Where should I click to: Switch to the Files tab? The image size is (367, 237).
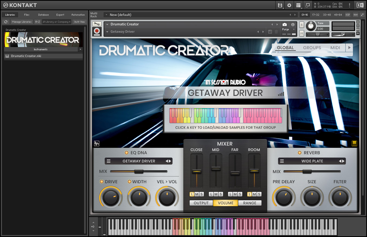[27, 15]
